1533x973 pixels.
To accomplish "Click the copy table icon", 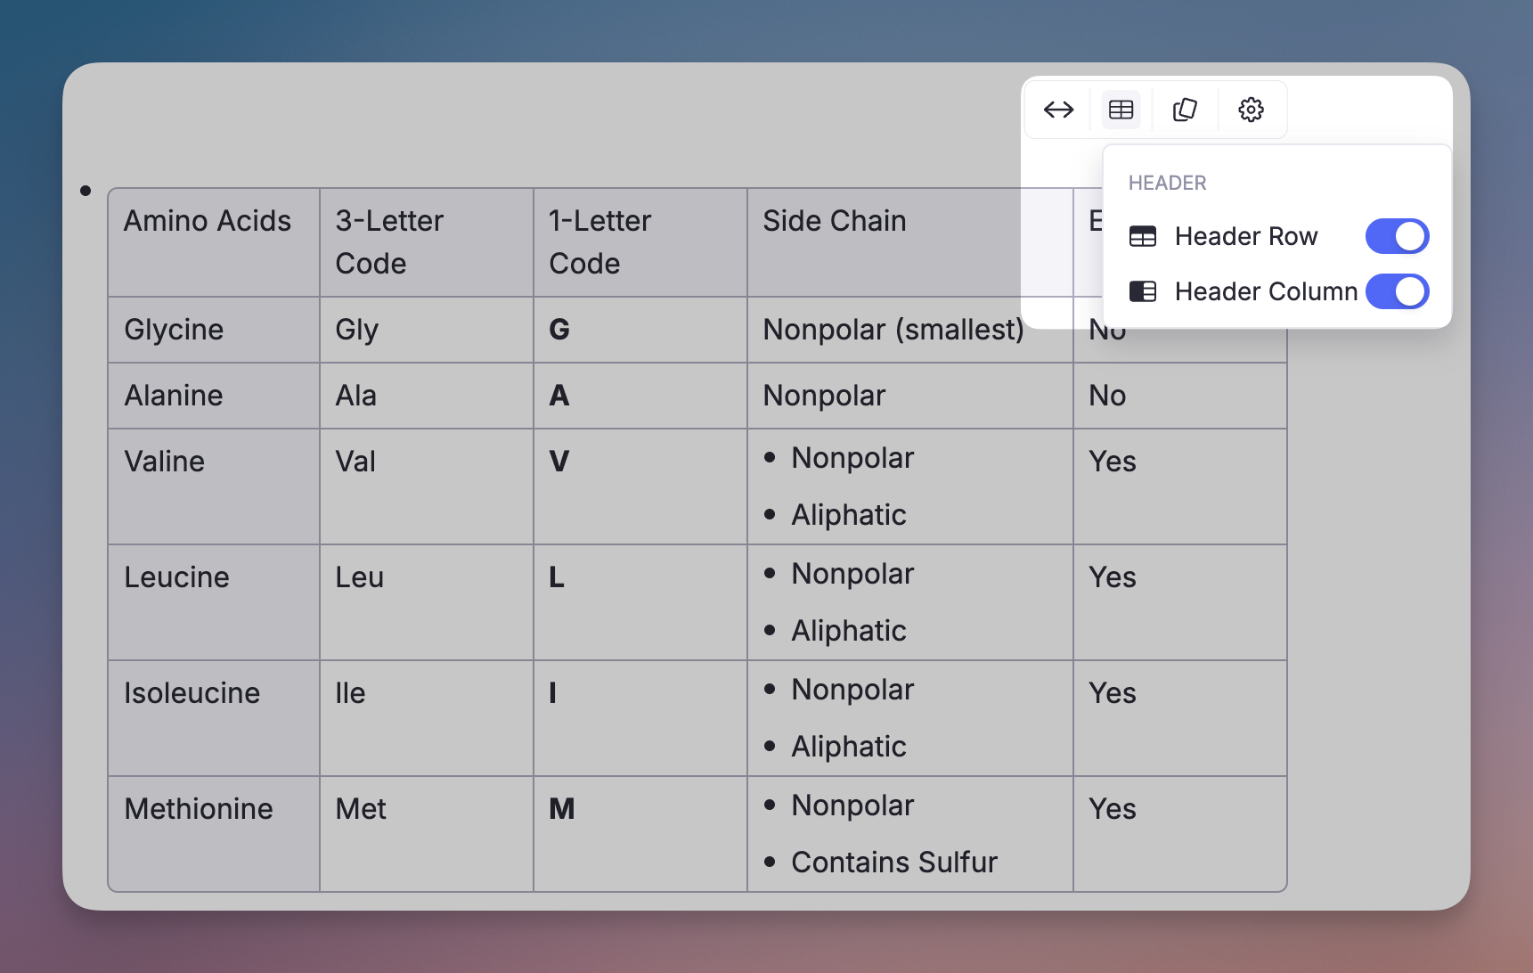I will (x=1185, y=110).
